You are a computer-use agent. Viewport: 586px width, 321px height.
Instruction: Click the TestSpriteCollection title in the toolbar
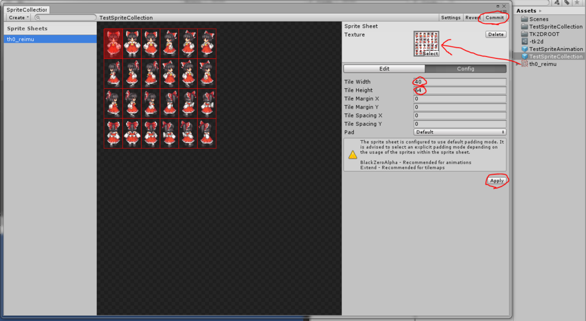tap(126, 18)
